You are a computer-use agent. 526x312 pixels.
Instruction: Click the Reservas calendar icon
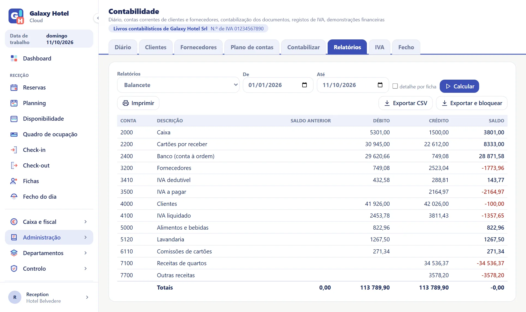tap(14, 88)
